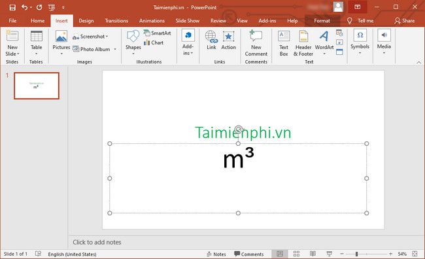Switch to the Design tab
Image resolution: width=425 pixels, height=259 pixels.
86,21
